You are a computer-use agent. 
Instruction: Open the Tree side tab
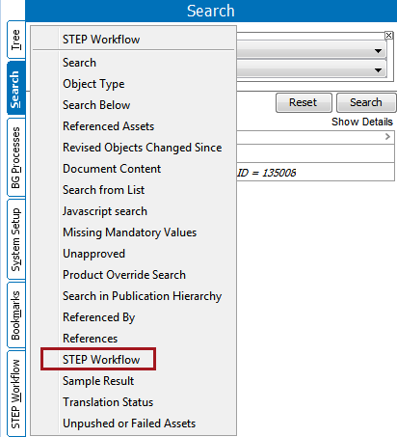point(15,40)
